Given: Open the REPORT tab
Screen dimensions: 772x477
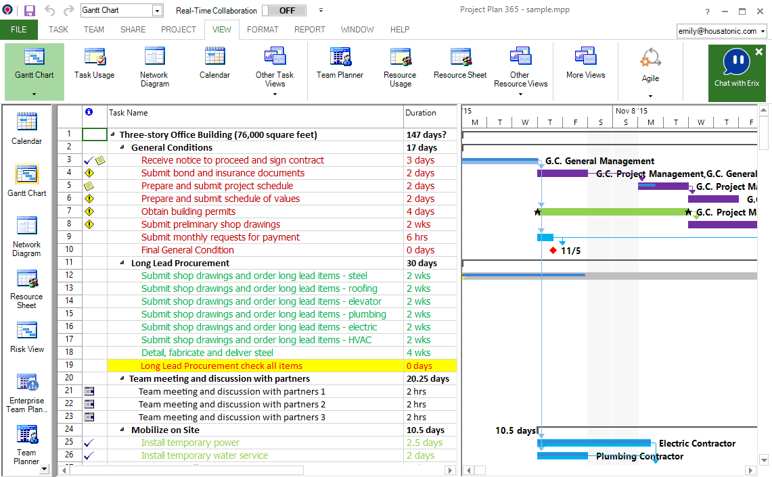Looking at the screenshot, I should click(x=309, y=29).
